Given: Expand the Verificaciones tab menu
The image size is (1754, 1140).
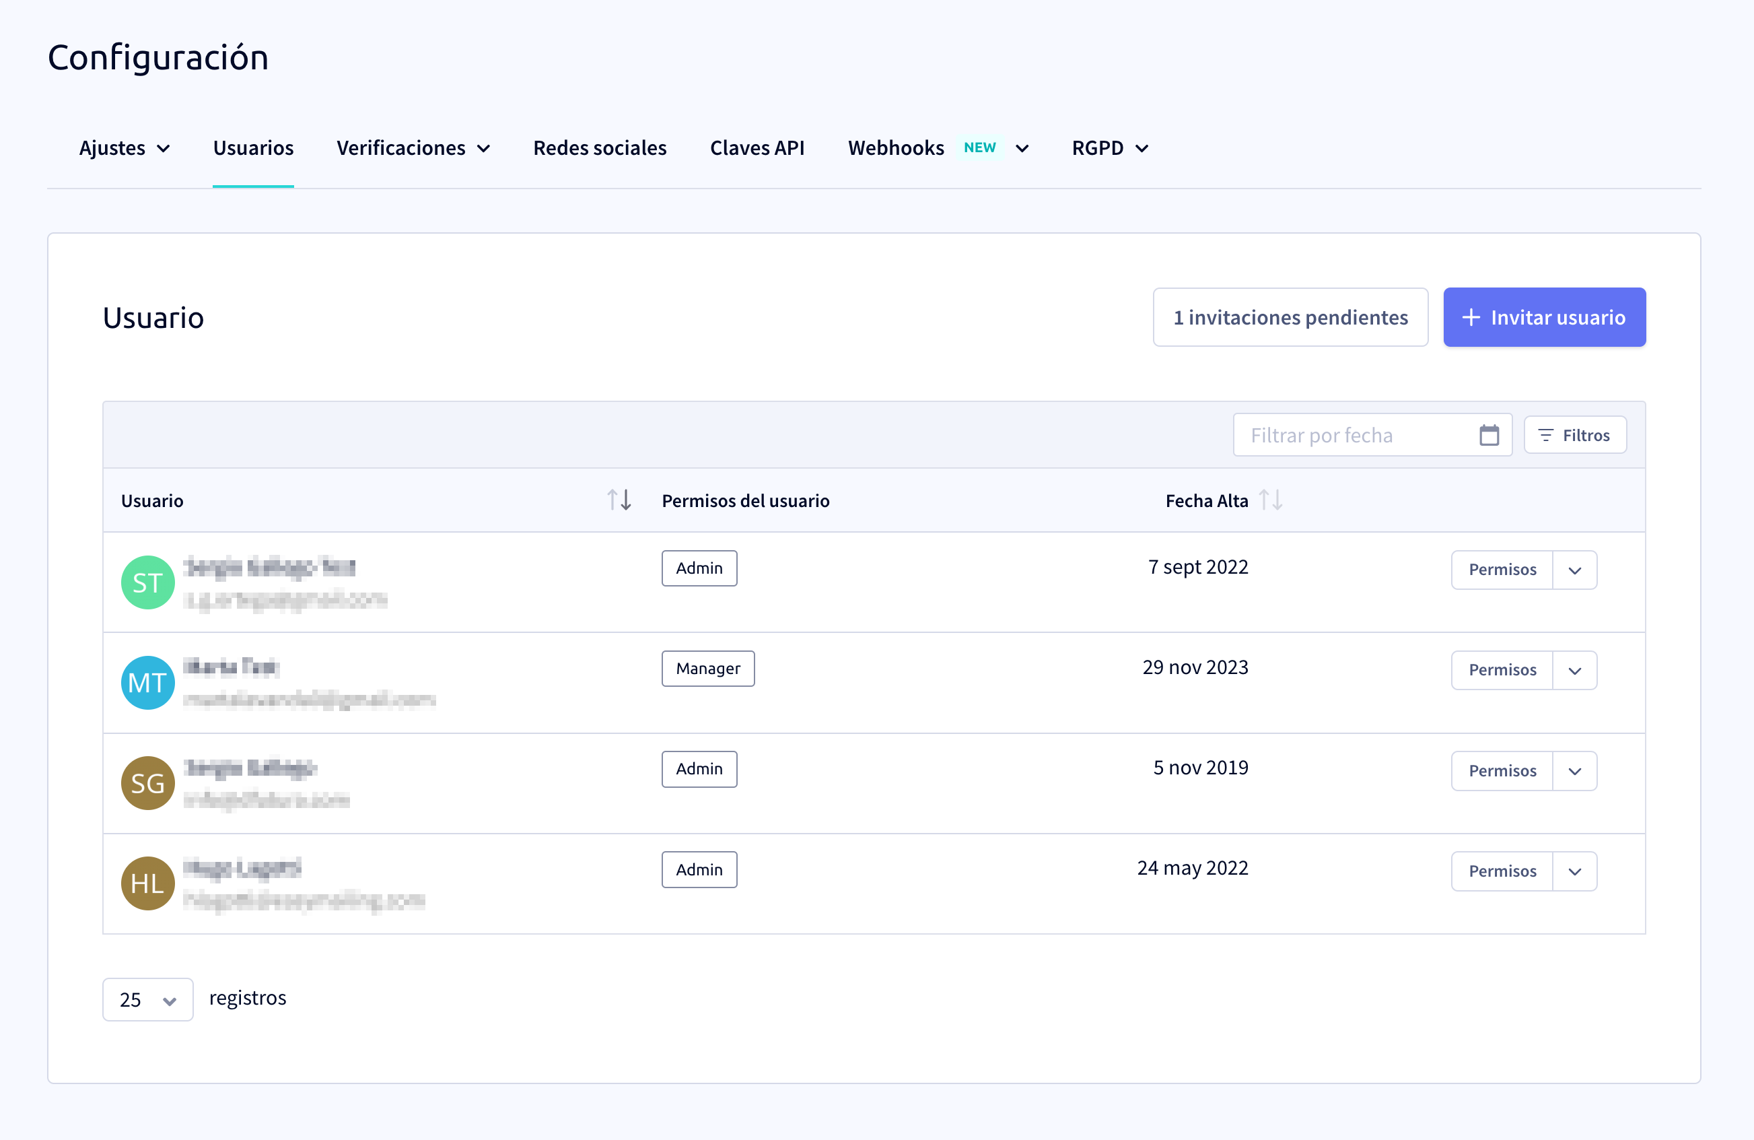Looking at the screenshot, I should (x=413, y=148).
